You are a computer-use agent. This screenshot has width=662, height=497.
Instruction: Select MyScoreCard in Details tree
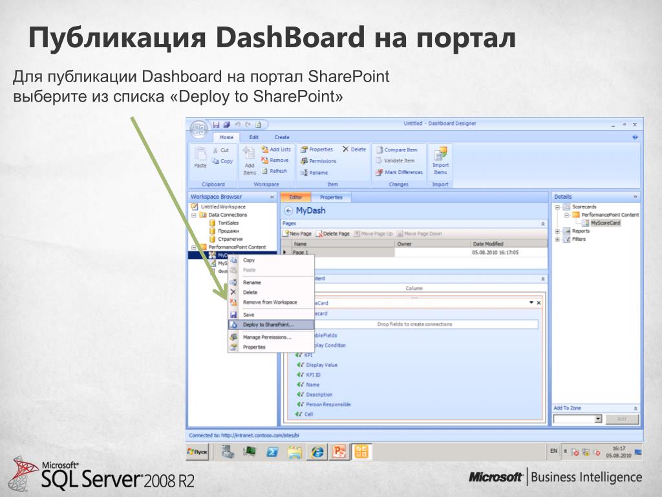605,223
